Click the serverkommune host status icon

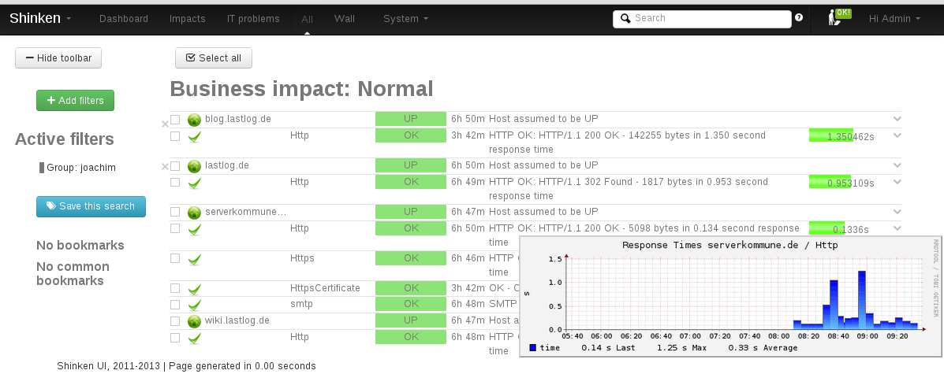coord(194,213)
